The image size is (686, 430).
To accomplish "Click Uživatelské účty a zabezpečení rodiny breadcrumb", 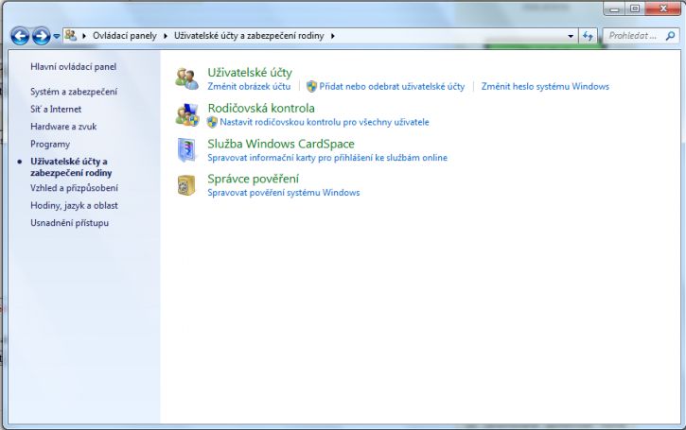I will tap(249, 36).
